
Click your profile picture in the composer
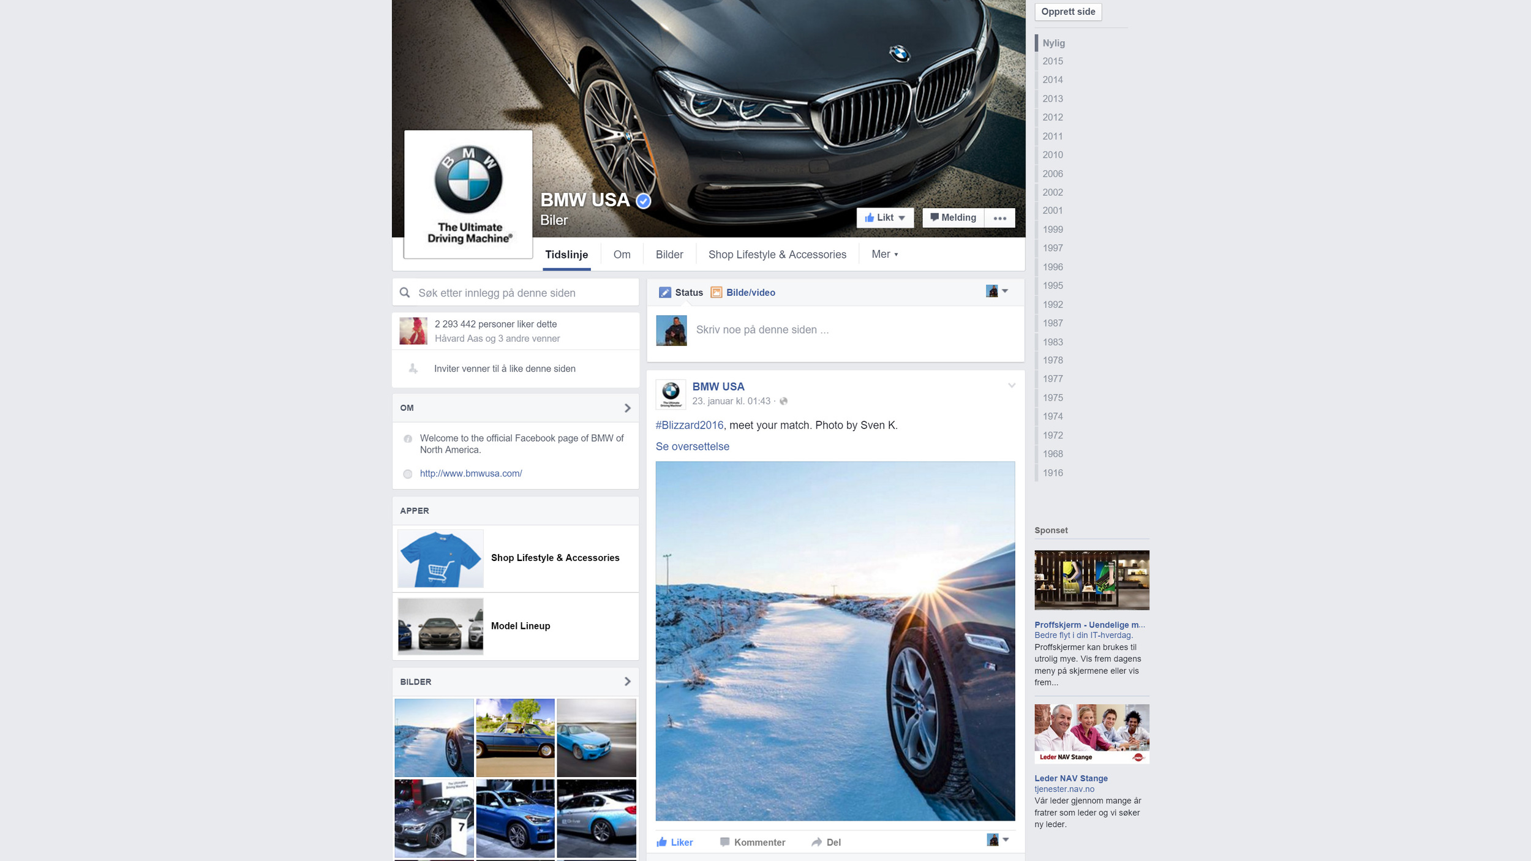[x=671, y=331]
